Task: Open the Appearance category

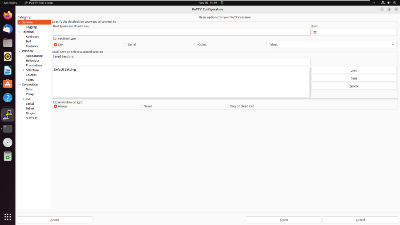Action: pos(34,56)
